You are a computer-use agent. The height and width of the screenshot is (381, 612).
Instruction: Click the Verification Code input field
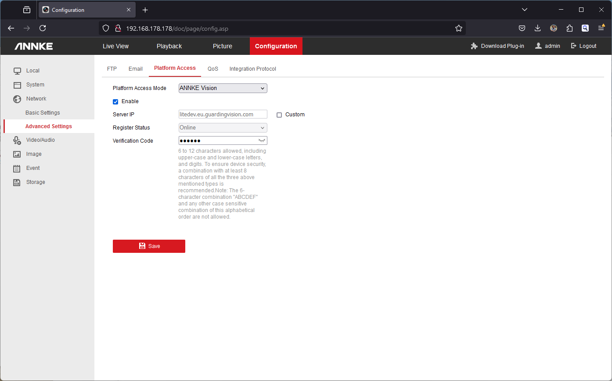[x=217, y=140]
